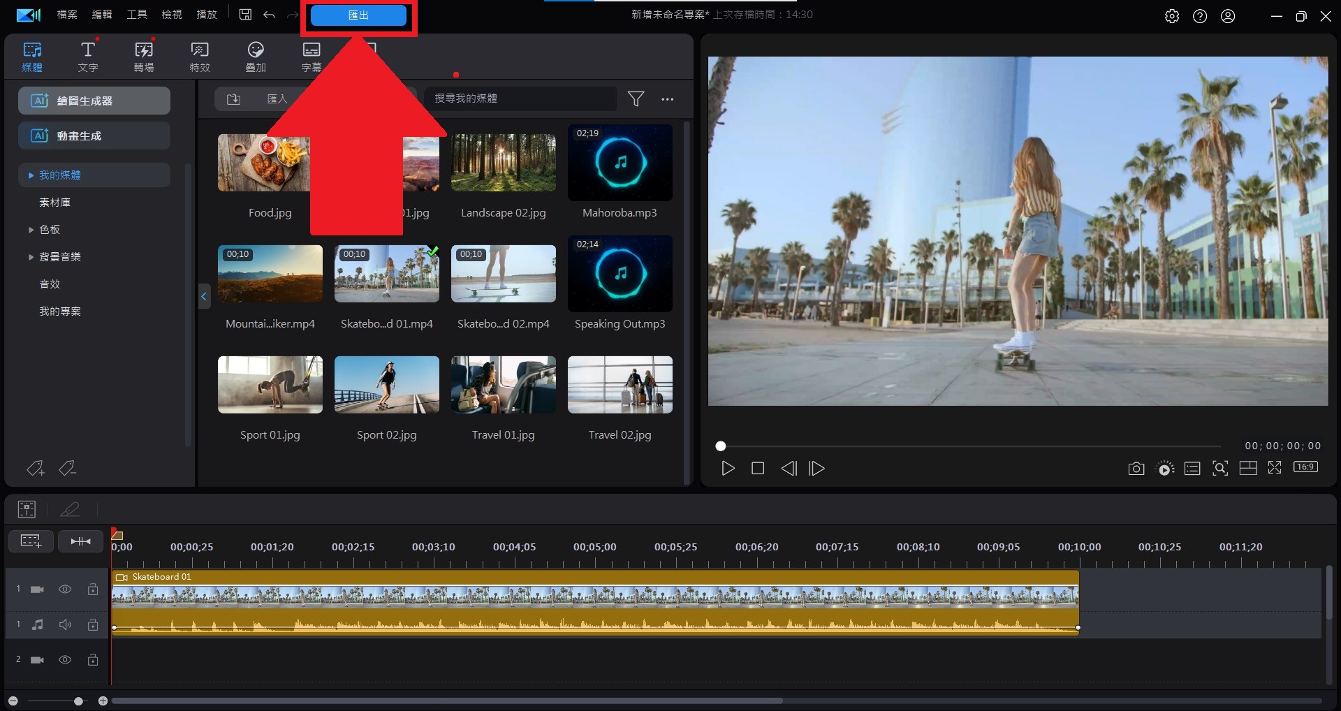Screen dimensions: 1341x711
Task: Open the 檔案 menu
Action: 67,15
